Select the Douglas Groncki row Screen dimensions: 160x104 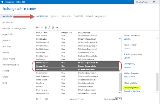click(x=77, y=93)
